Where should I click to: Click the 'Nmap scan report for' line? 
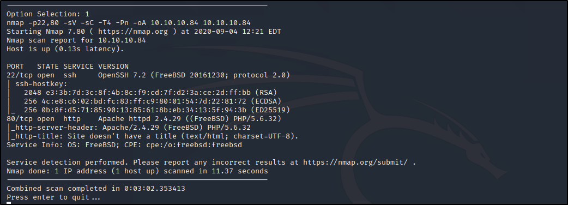click(76, 40)
